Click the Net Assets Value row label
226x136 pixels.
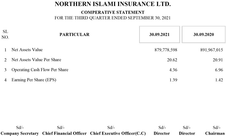27,50
